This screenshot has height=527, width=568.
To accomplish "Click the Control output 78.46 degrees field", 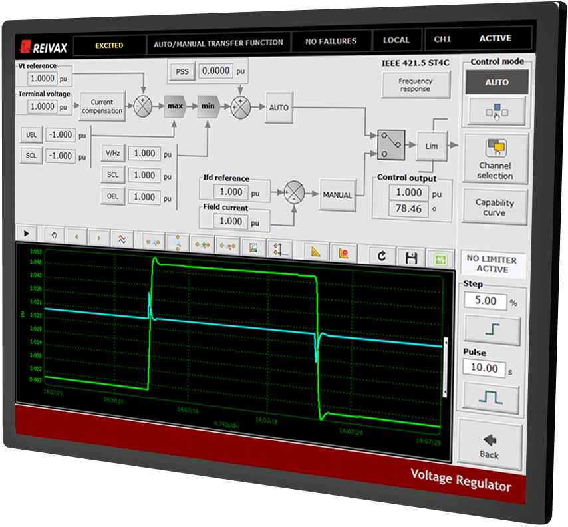I will 408,209.
